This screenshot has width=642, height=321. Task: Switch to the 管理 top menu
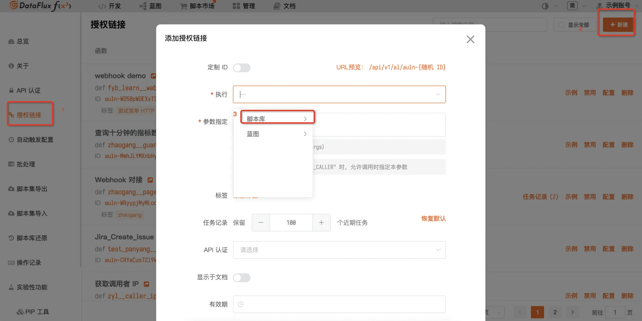244,6
